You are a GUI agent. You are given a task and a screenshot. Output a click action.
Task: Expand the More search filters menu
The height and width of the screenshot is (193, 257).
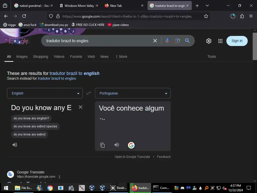(x=121, y=57)
